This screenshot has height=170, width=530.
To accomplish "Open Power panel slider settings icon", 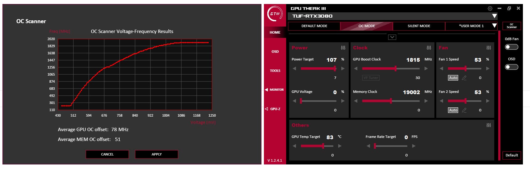I will pyautogui.click(x=343, y=48).
